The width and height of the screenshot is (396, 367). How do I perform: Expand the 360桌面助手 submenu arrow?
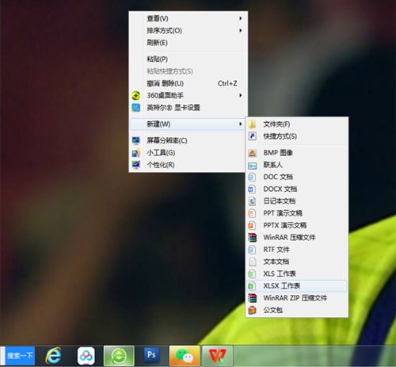point(241,95)
